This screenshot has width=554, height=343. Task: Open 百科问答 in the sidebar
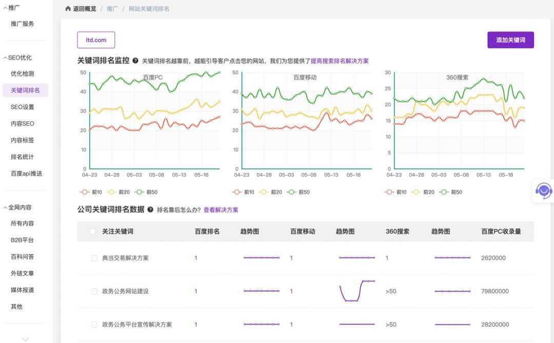click(x=22, y=257)
